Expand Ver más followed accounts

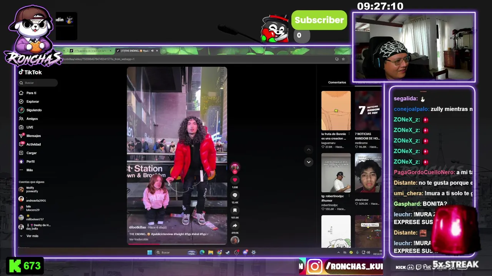(29, 236)
